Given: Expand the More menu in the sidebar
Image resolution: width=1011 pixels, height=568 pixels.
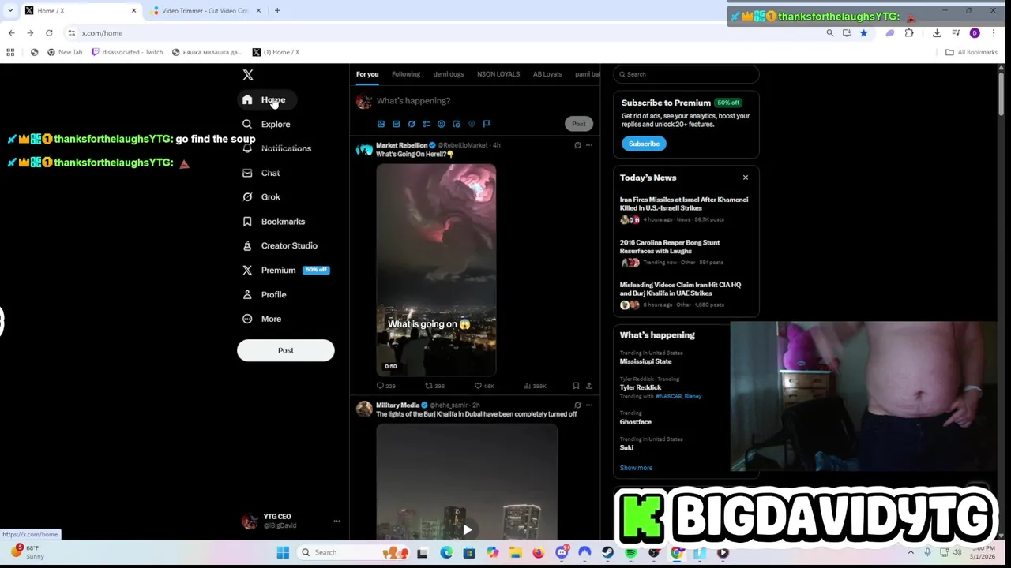Looking at the screenshot, I should pos(261,319).
